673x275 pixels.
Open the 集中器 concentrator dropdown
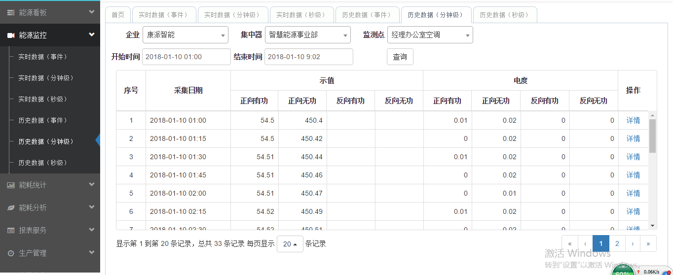coord(307,35)
